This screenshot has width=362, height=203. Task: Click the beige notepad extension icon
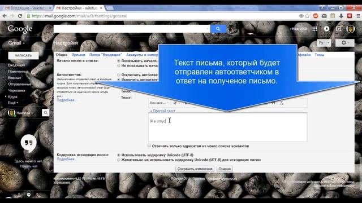click(x=333, y=16)
